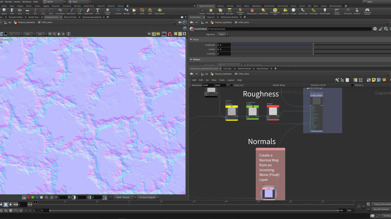Open the 2x2 viewer layout dropdown

pyautogui.click(x=41, y=34)
